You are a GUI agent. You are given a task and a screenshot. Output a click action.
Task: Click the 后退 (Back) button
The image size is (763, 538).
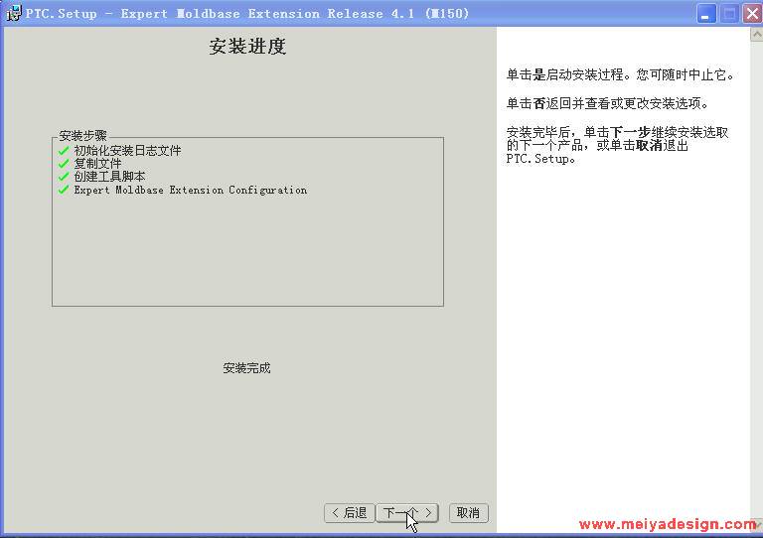[349, 513]
